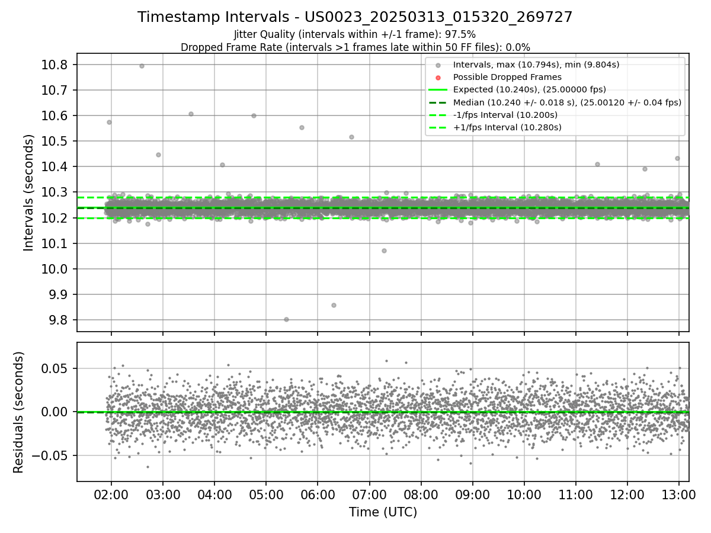Click the x-axis tick label '02:00'
This screenshot has width=711, height=533.
pyautogui.click(x=111, y=494)
